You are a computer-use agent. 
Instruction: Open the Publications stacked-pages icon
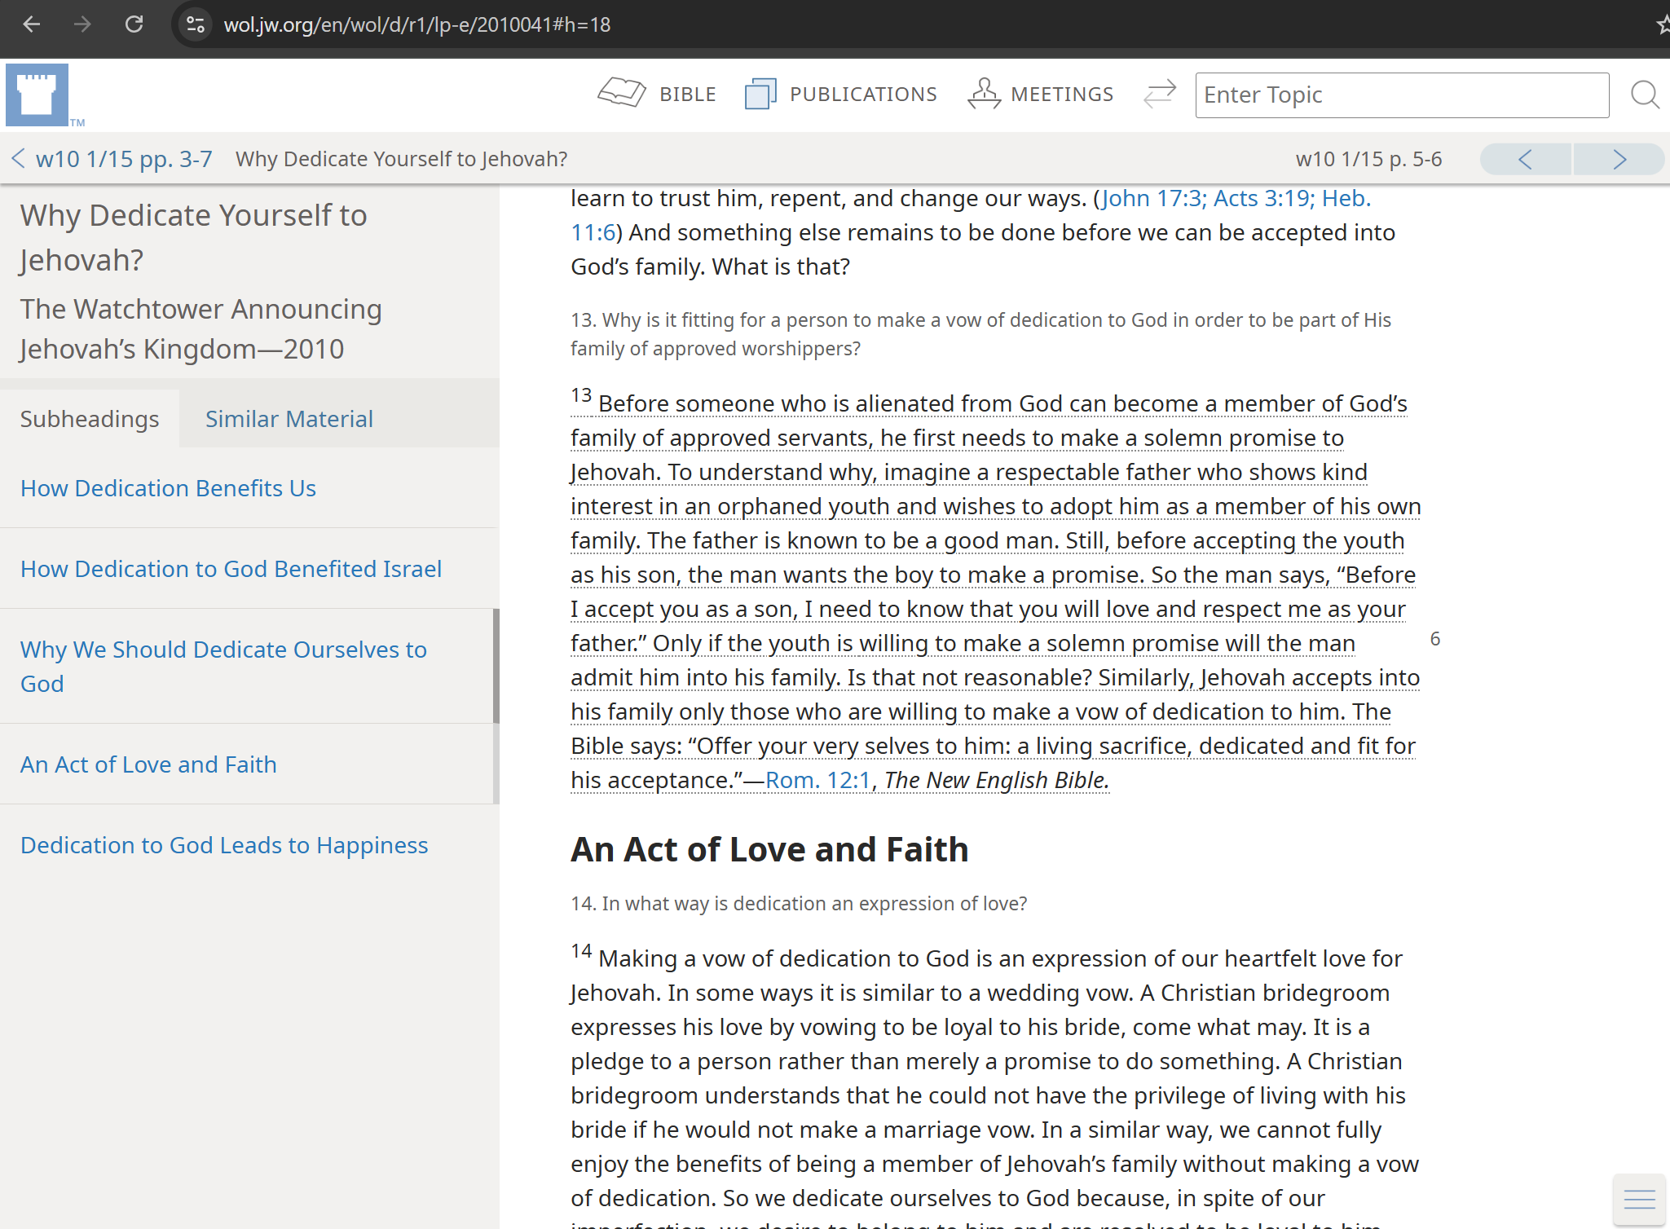pos(760,94)
